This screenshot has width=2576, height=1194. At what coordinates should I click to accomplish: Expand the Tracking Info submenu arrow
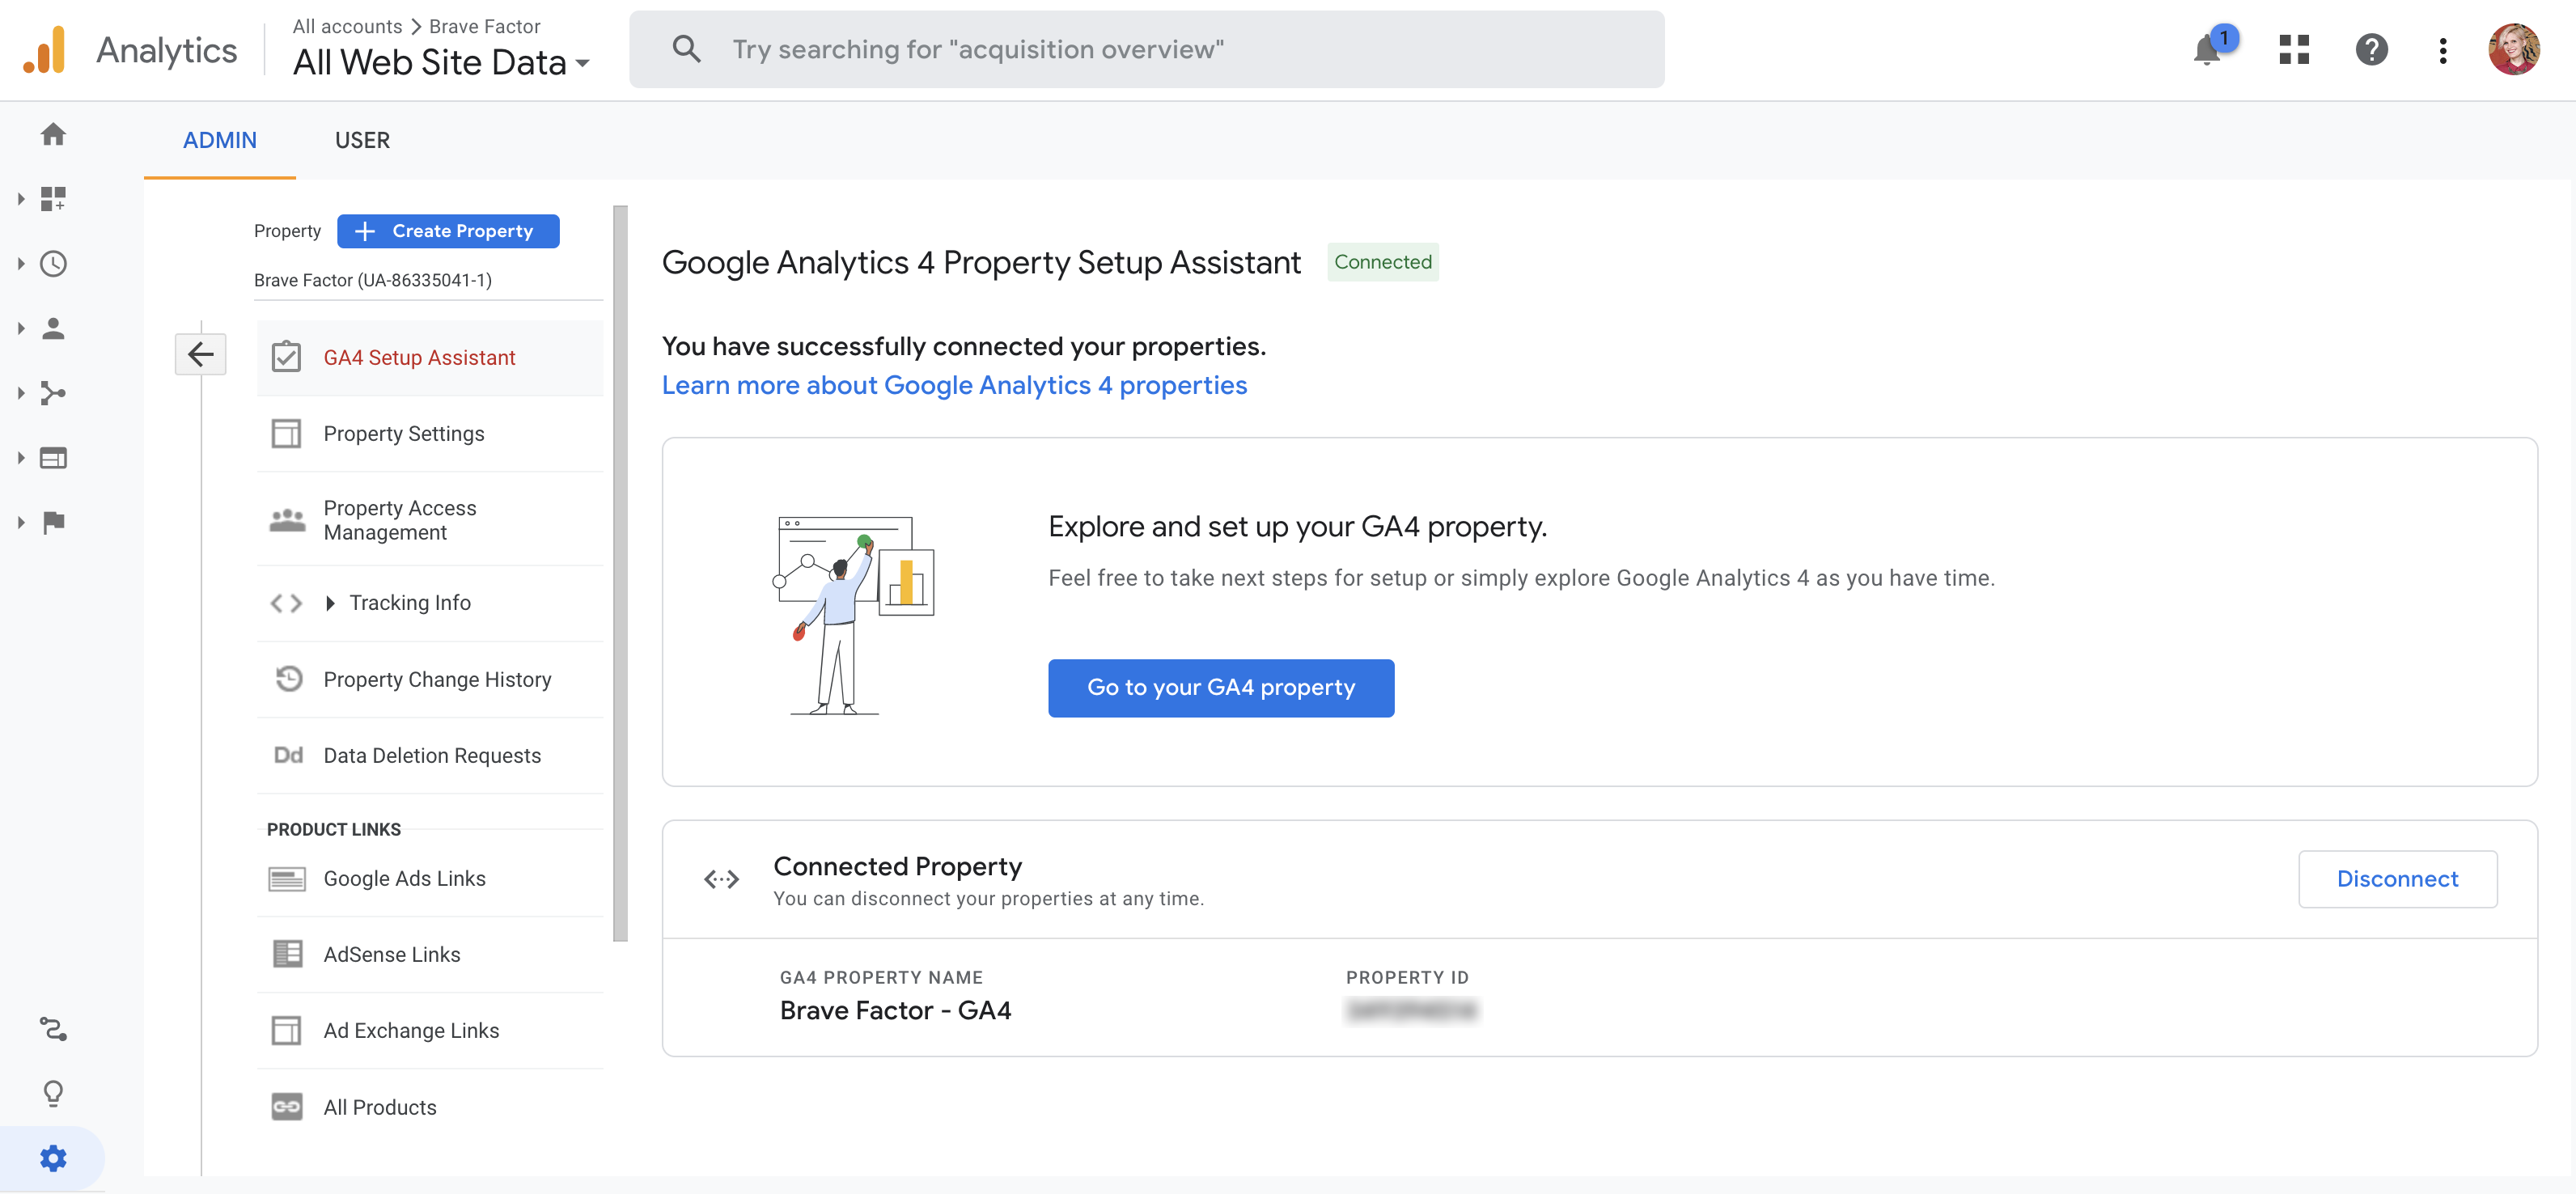pyautogui.click(x=330, y=603)
